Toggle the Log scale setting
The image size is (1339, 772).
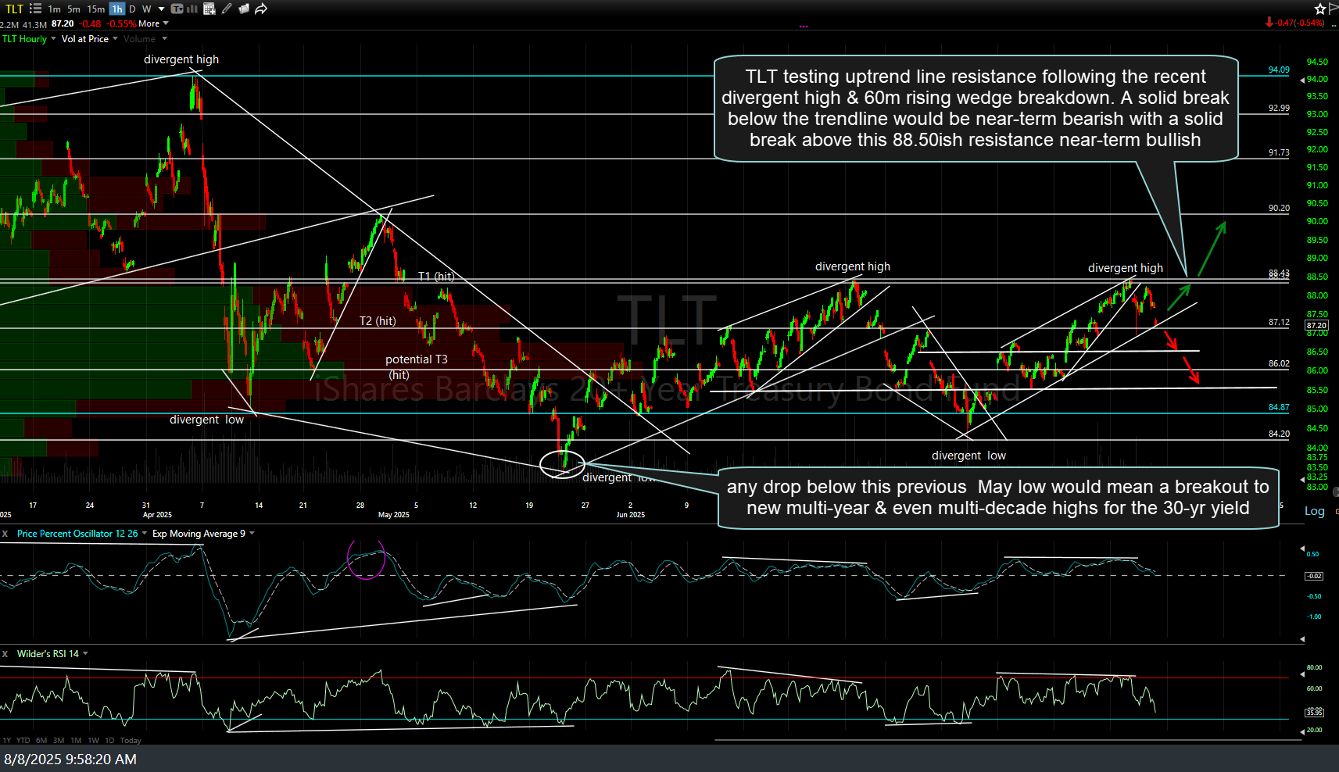[1314, 511]
